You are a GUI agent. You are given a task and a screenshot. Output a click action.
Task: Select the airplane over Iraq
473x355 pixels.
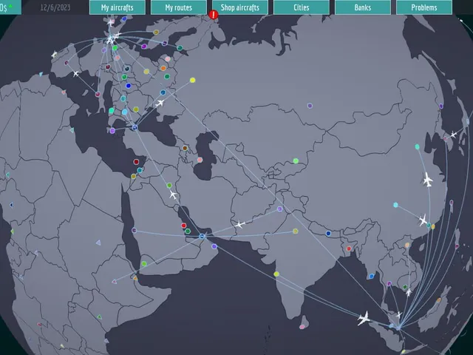(x=172, y=195)
